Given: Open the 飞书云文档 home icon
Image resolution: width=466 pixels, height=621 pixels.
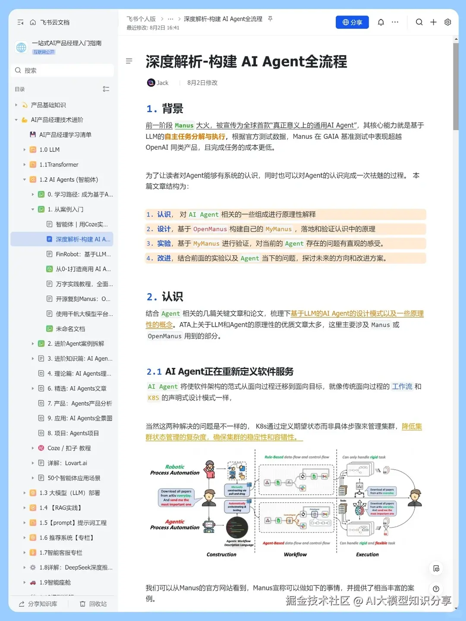Looking at the screenshot, I should (x=33, y=22).
